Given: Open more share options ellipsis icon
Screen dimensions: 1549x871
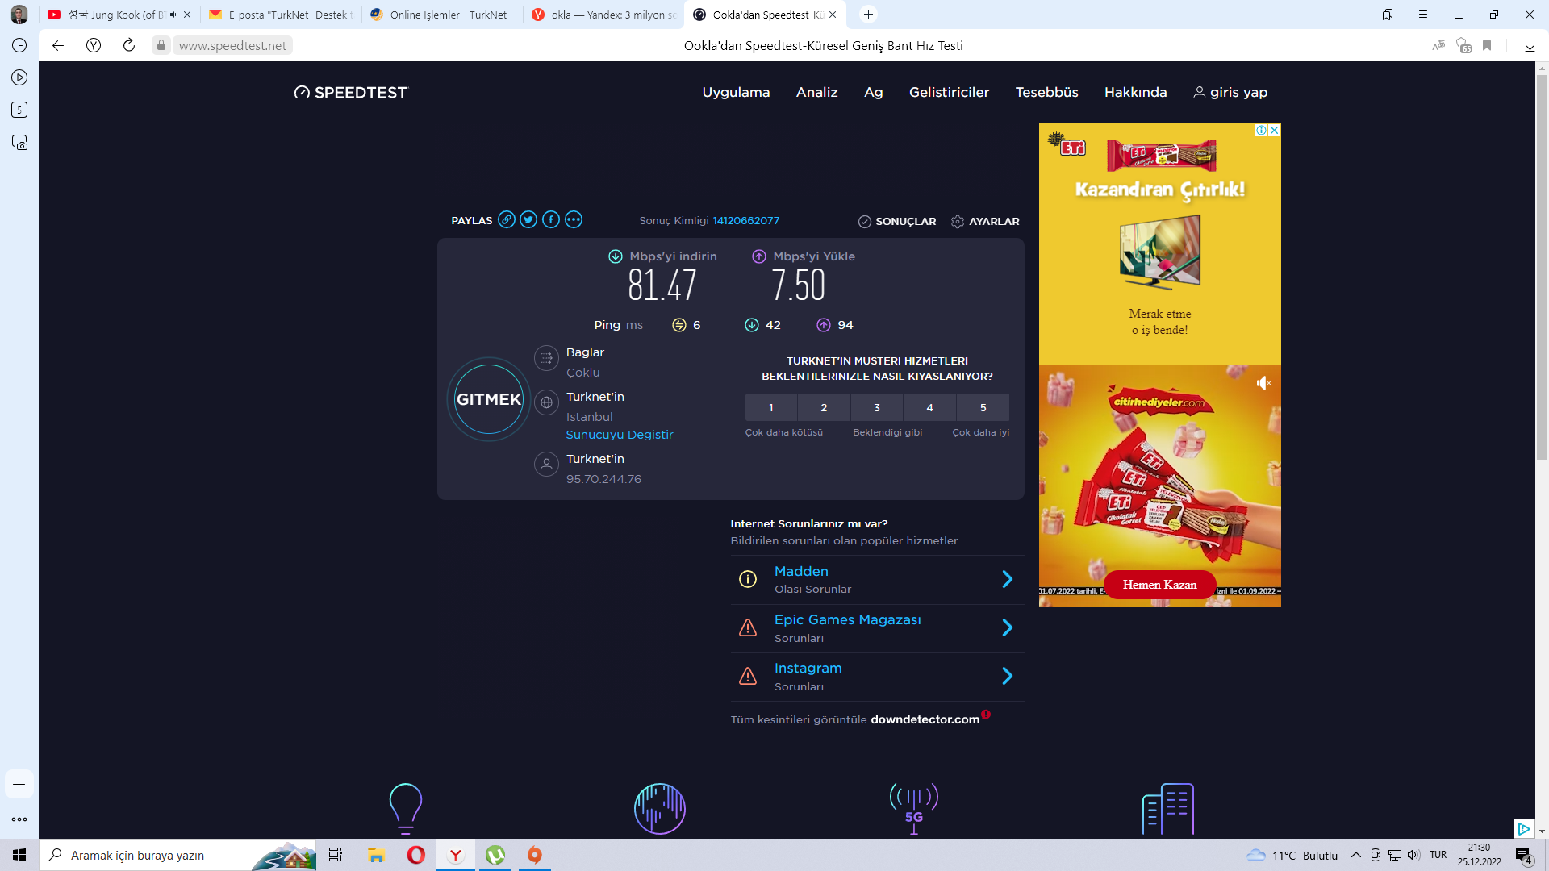Looking at the screenshot, I should (574, 220).
